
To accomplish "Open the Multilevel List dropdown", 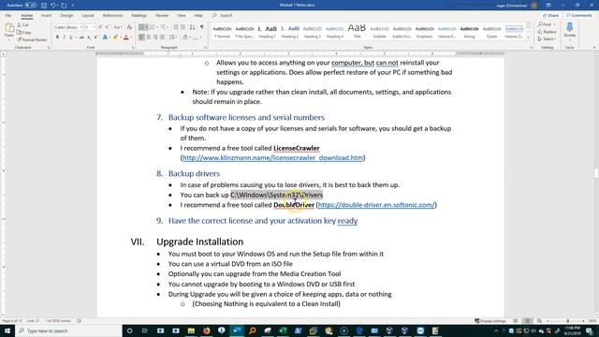I will pyautogui.click(x=168, y=27).
